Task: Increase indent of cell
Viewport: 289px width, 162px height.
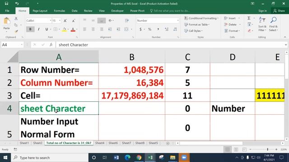Action: click(118, 29)
